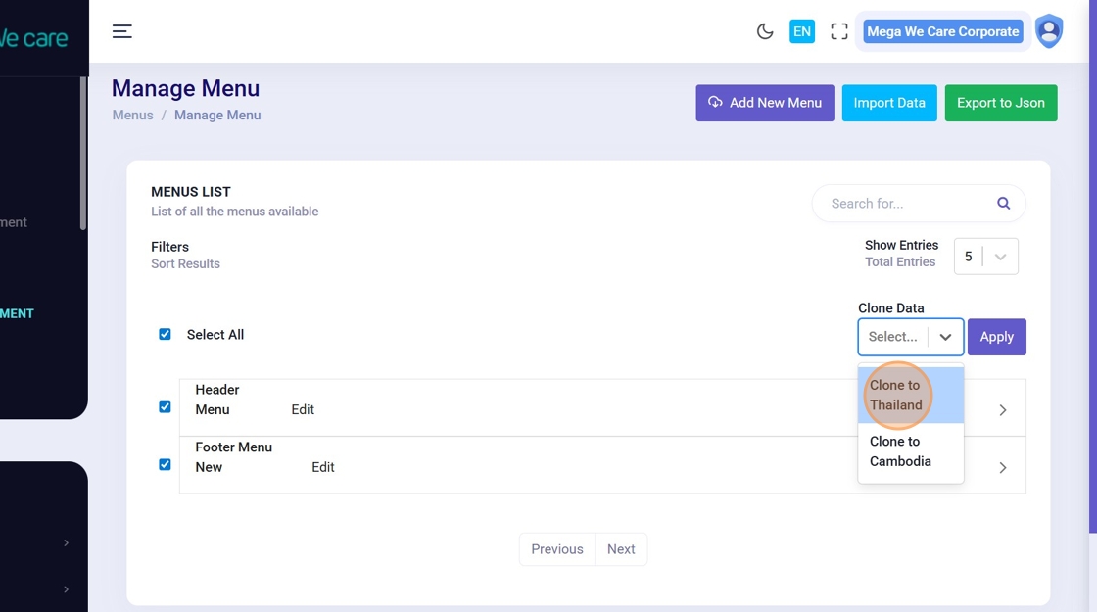Click Edit for Header Menu
This screenshot has width=1097, height=612.
tap(303, 410)
